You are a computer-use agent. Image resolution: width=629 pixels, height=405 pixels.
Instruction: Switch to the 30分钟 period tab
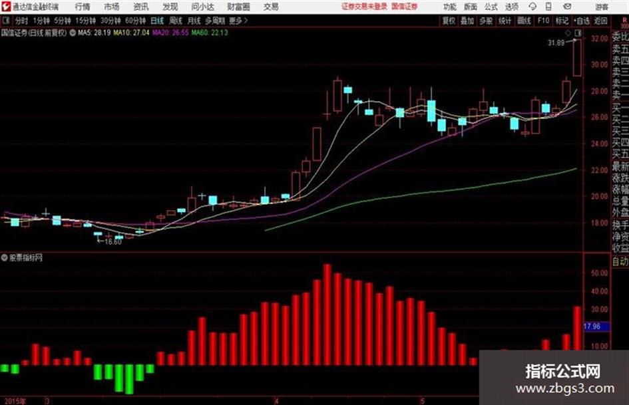click(x=110, y=21)
